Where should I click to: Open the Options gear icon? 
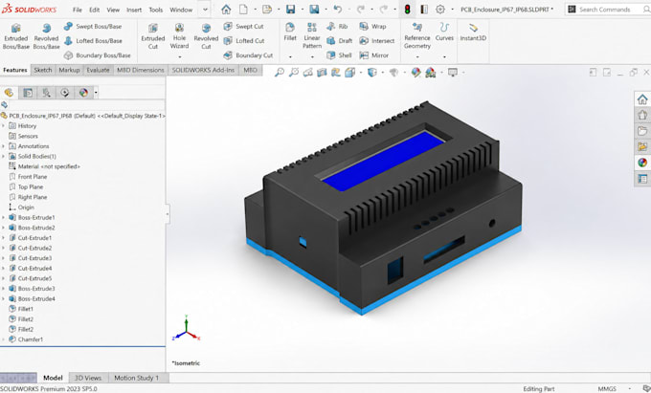pos(440,10)
